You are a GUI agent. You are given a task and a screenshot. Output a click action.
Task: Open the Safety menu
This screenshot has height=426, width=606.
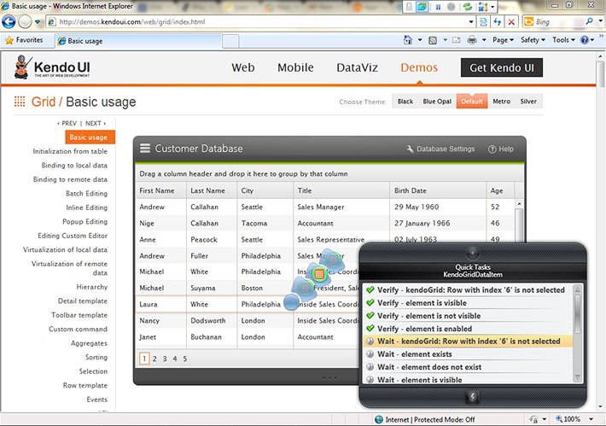(533, 40)
